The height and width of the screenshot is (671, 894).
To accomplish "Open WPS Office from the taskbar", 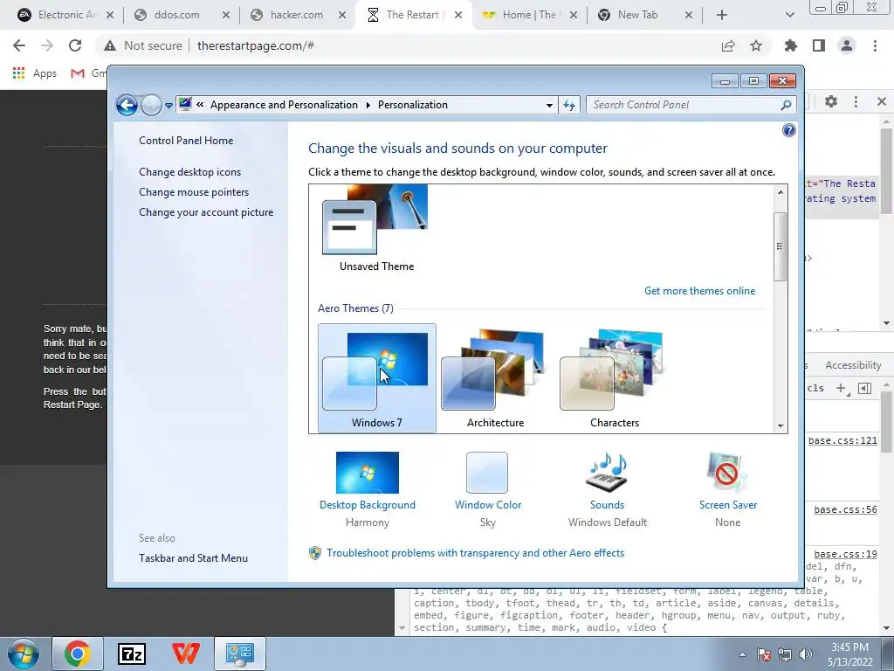I will [186, 654].
